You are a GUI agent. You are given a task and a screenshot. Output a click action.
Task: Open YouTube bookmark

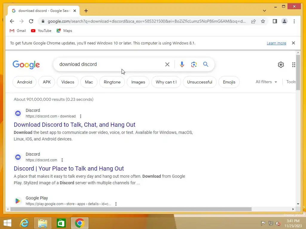pos(41,31)
